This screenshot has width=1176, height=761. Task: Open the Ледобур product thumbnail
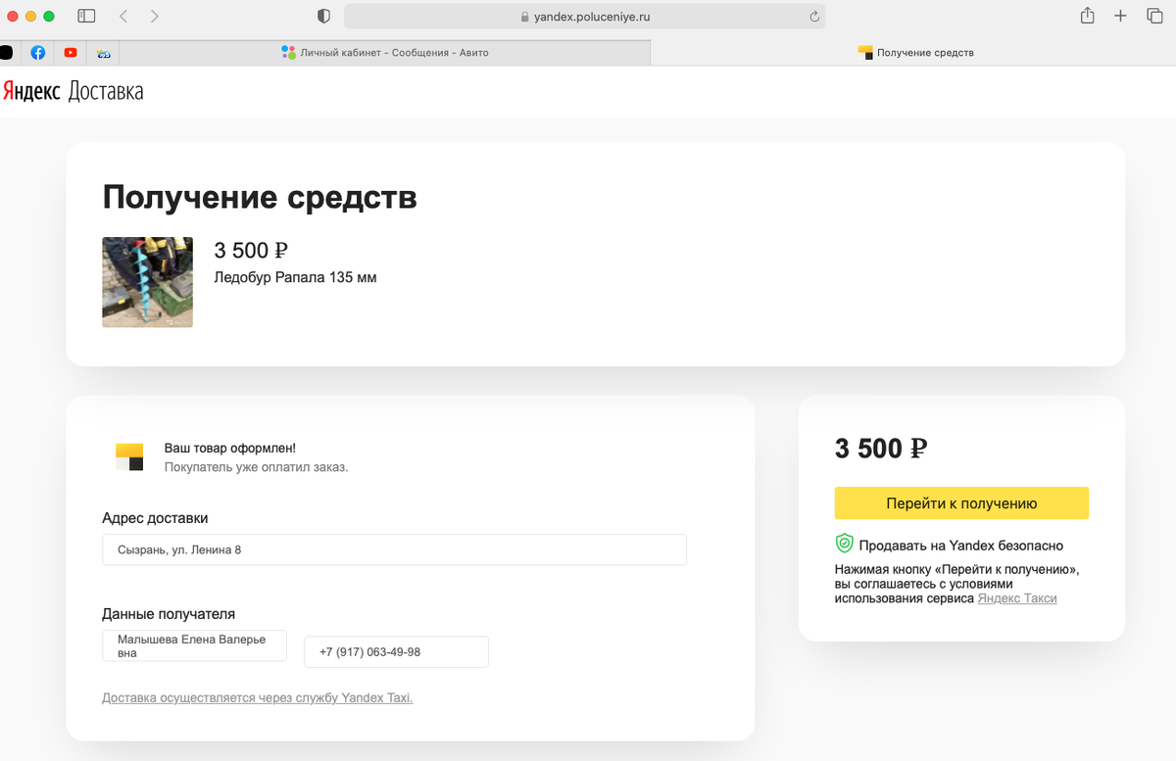point(147,282)
